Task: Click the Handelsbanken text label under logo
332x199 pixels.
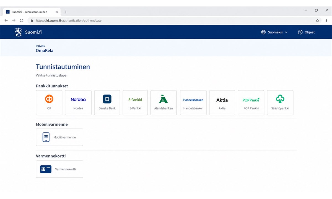Action: [193, 108]
